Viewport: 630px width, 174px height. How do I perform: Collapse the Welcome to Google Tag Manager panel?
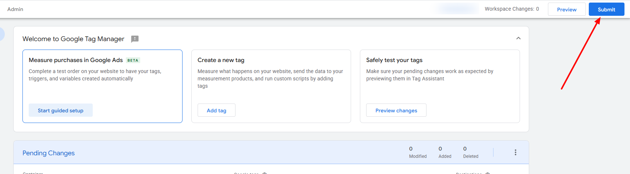pos(518,38)
